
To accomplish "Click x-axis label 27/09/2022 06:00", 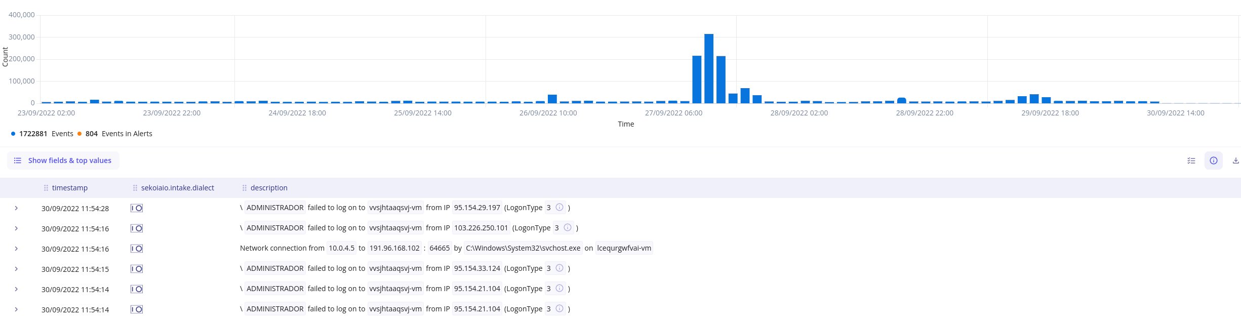I will click(673, 113).
